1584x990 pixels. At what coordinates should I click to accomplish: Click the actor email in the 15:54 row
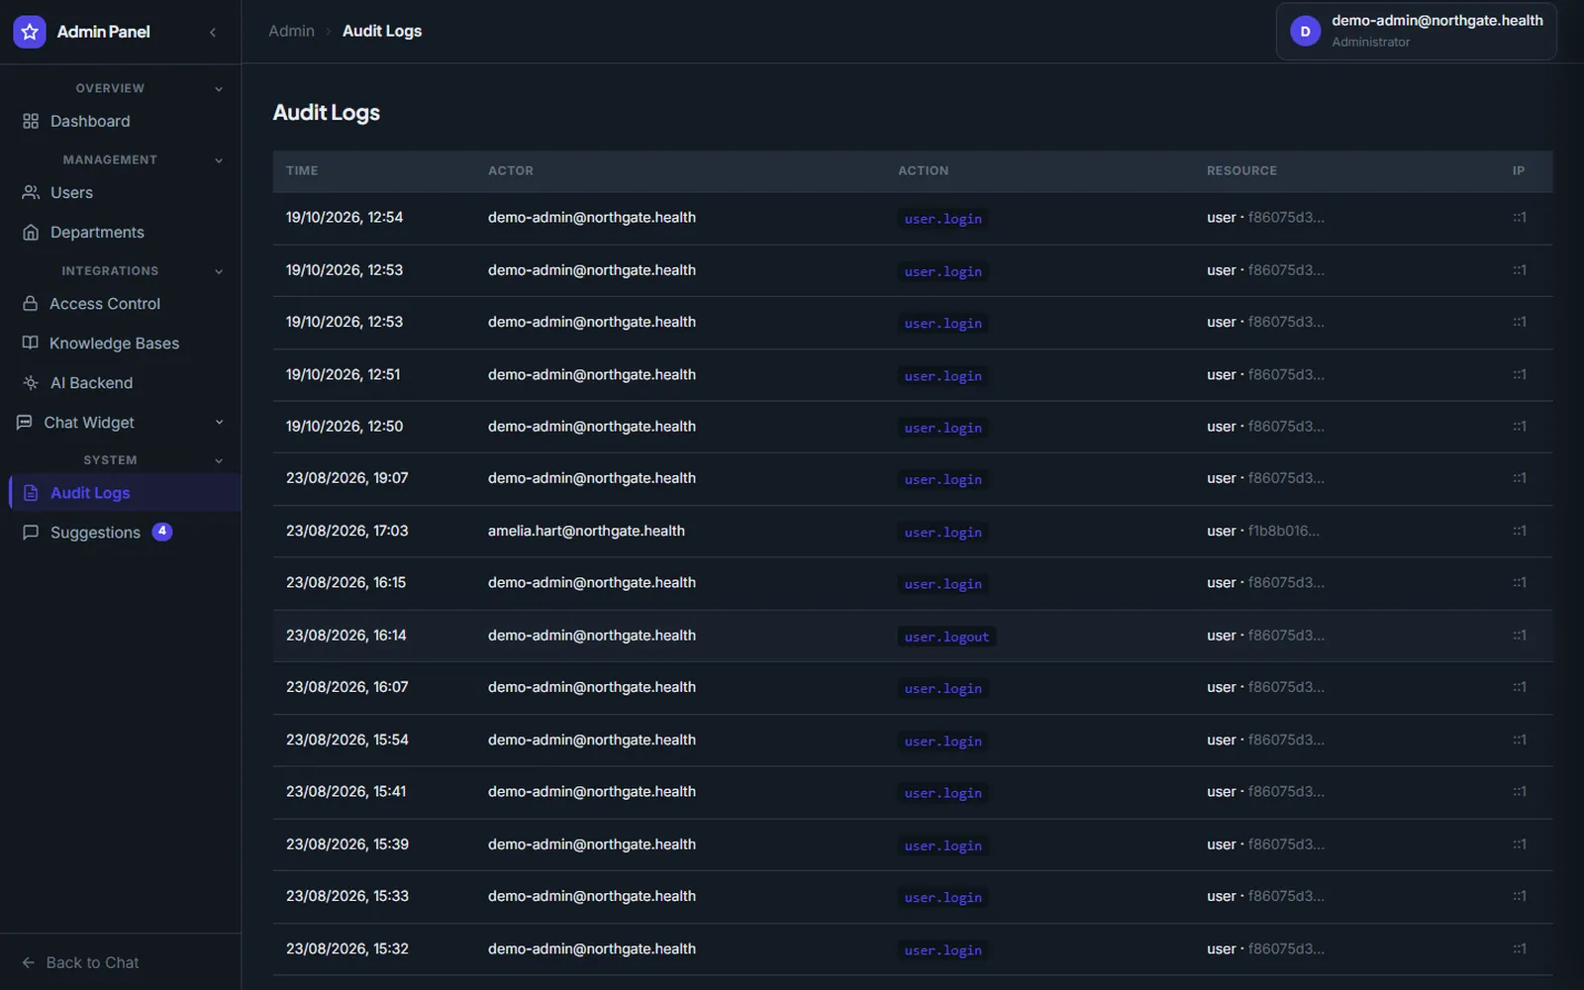click(592, 740)
